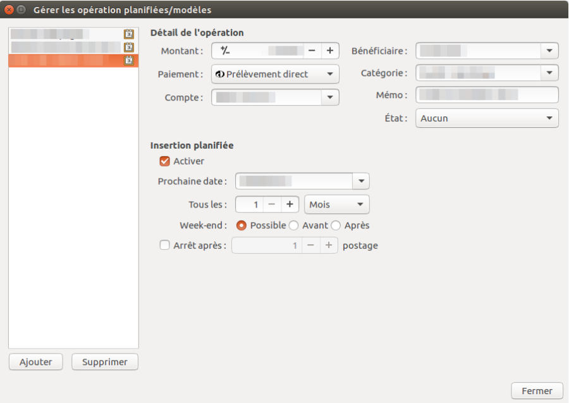Click the +/- sign icon in Montant
This screenshot has width=569, height=403.
click(225, 51)
